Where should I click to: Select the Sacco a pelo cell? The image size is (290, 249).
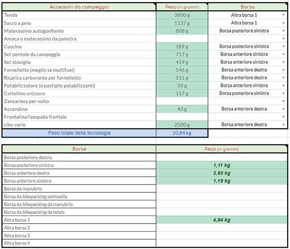coord(79,23)
